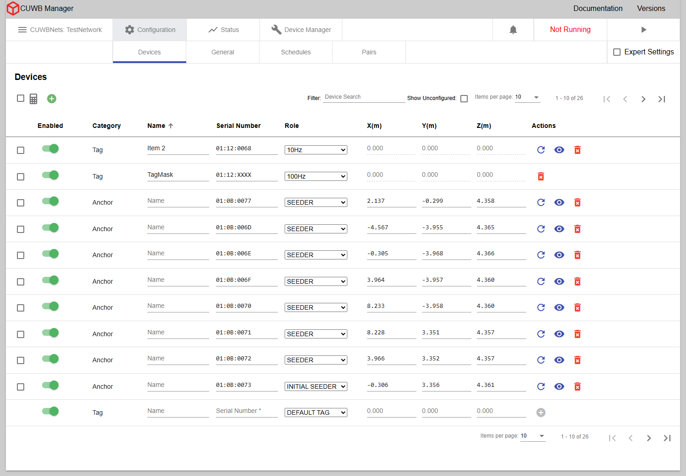Viewport: 686px width, 476px height.
Task: Jump to the last page using the bottom paginator
Action: [x=667, y=438]
